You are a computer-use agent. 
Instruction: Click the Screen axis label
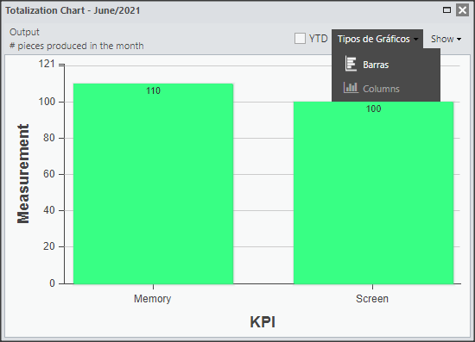pos(372,298)
